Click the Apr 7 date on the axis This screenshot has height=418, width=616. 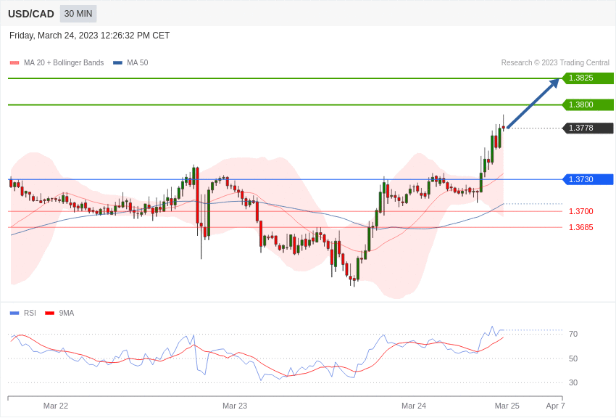[x=556, y=406]
